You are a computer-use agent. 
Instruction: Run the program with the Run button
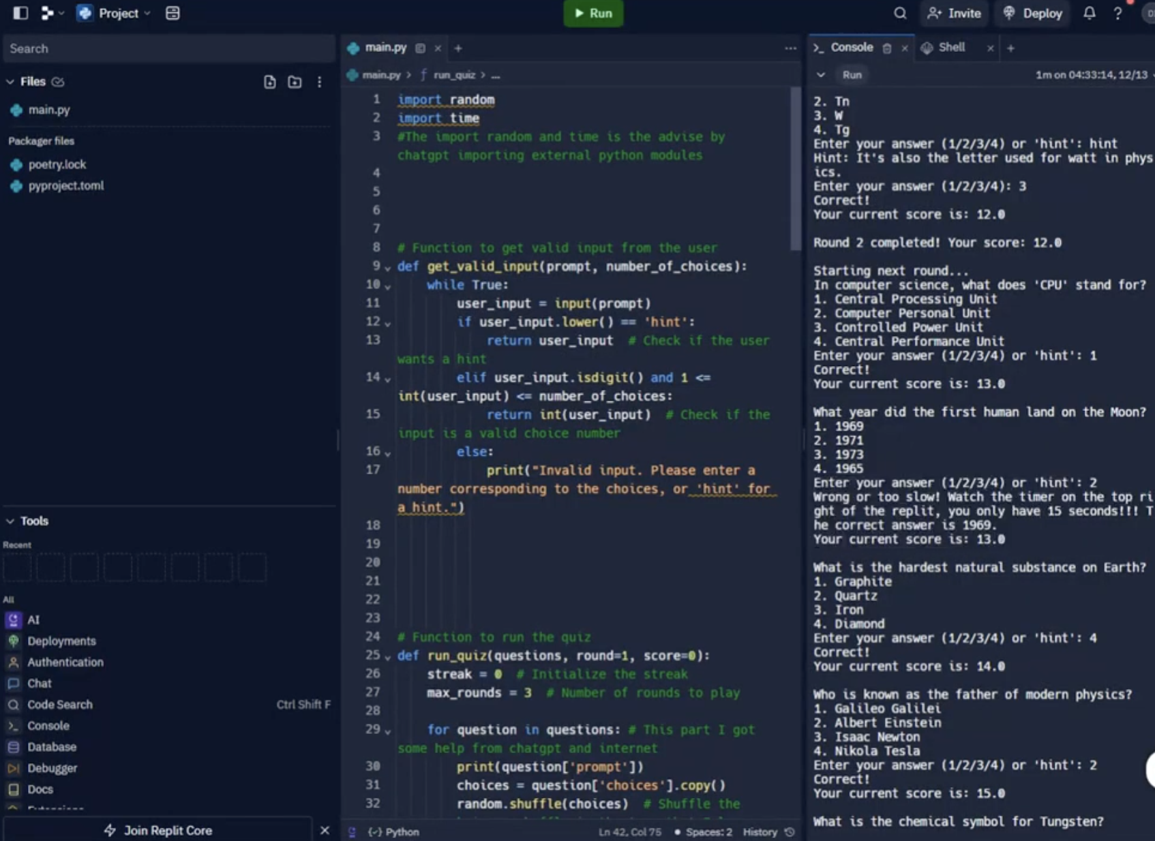tap(592, 13)
